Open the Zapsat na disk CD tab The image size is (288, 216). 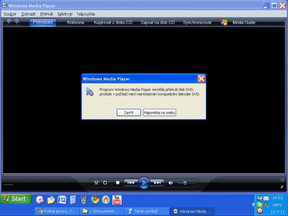157,22
